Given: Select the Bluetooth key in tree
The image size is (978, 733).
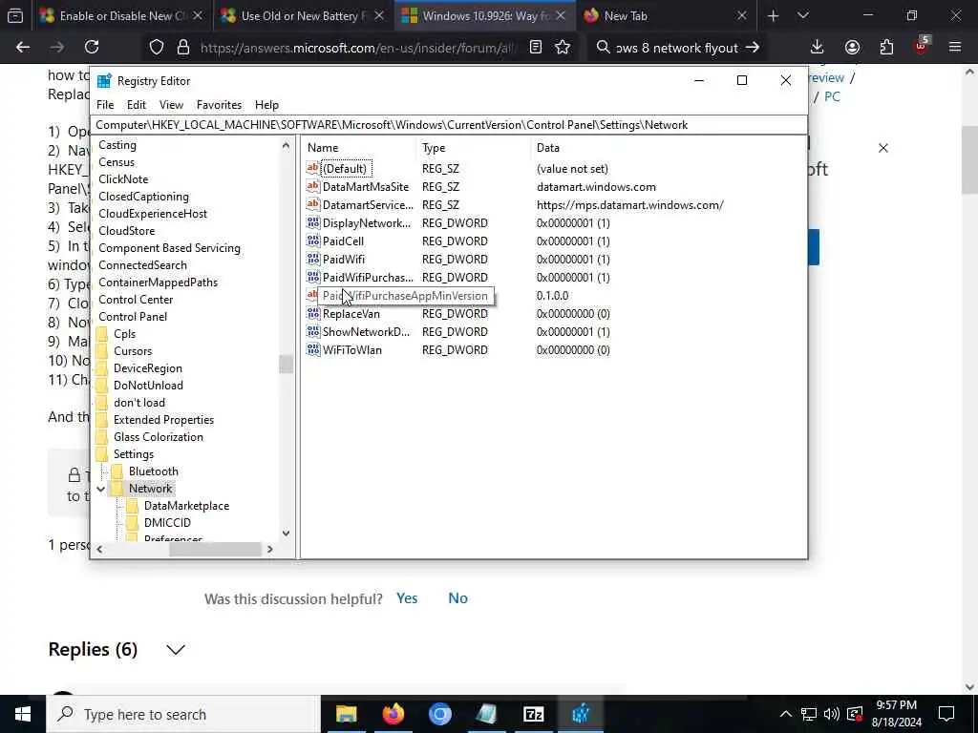Looking at the screenshot, I should 154,471.
